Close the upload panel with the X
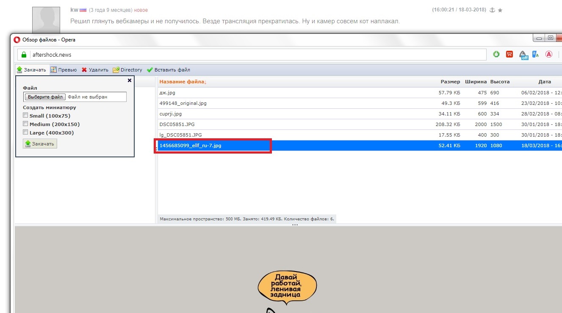Image resolution: width=562 pixels, height=313 pixels. pos(130,80)
